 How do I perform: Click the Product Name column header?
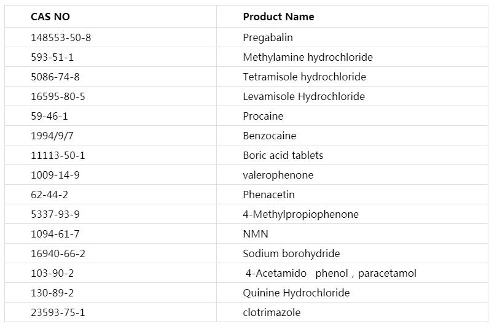[278, 17]
